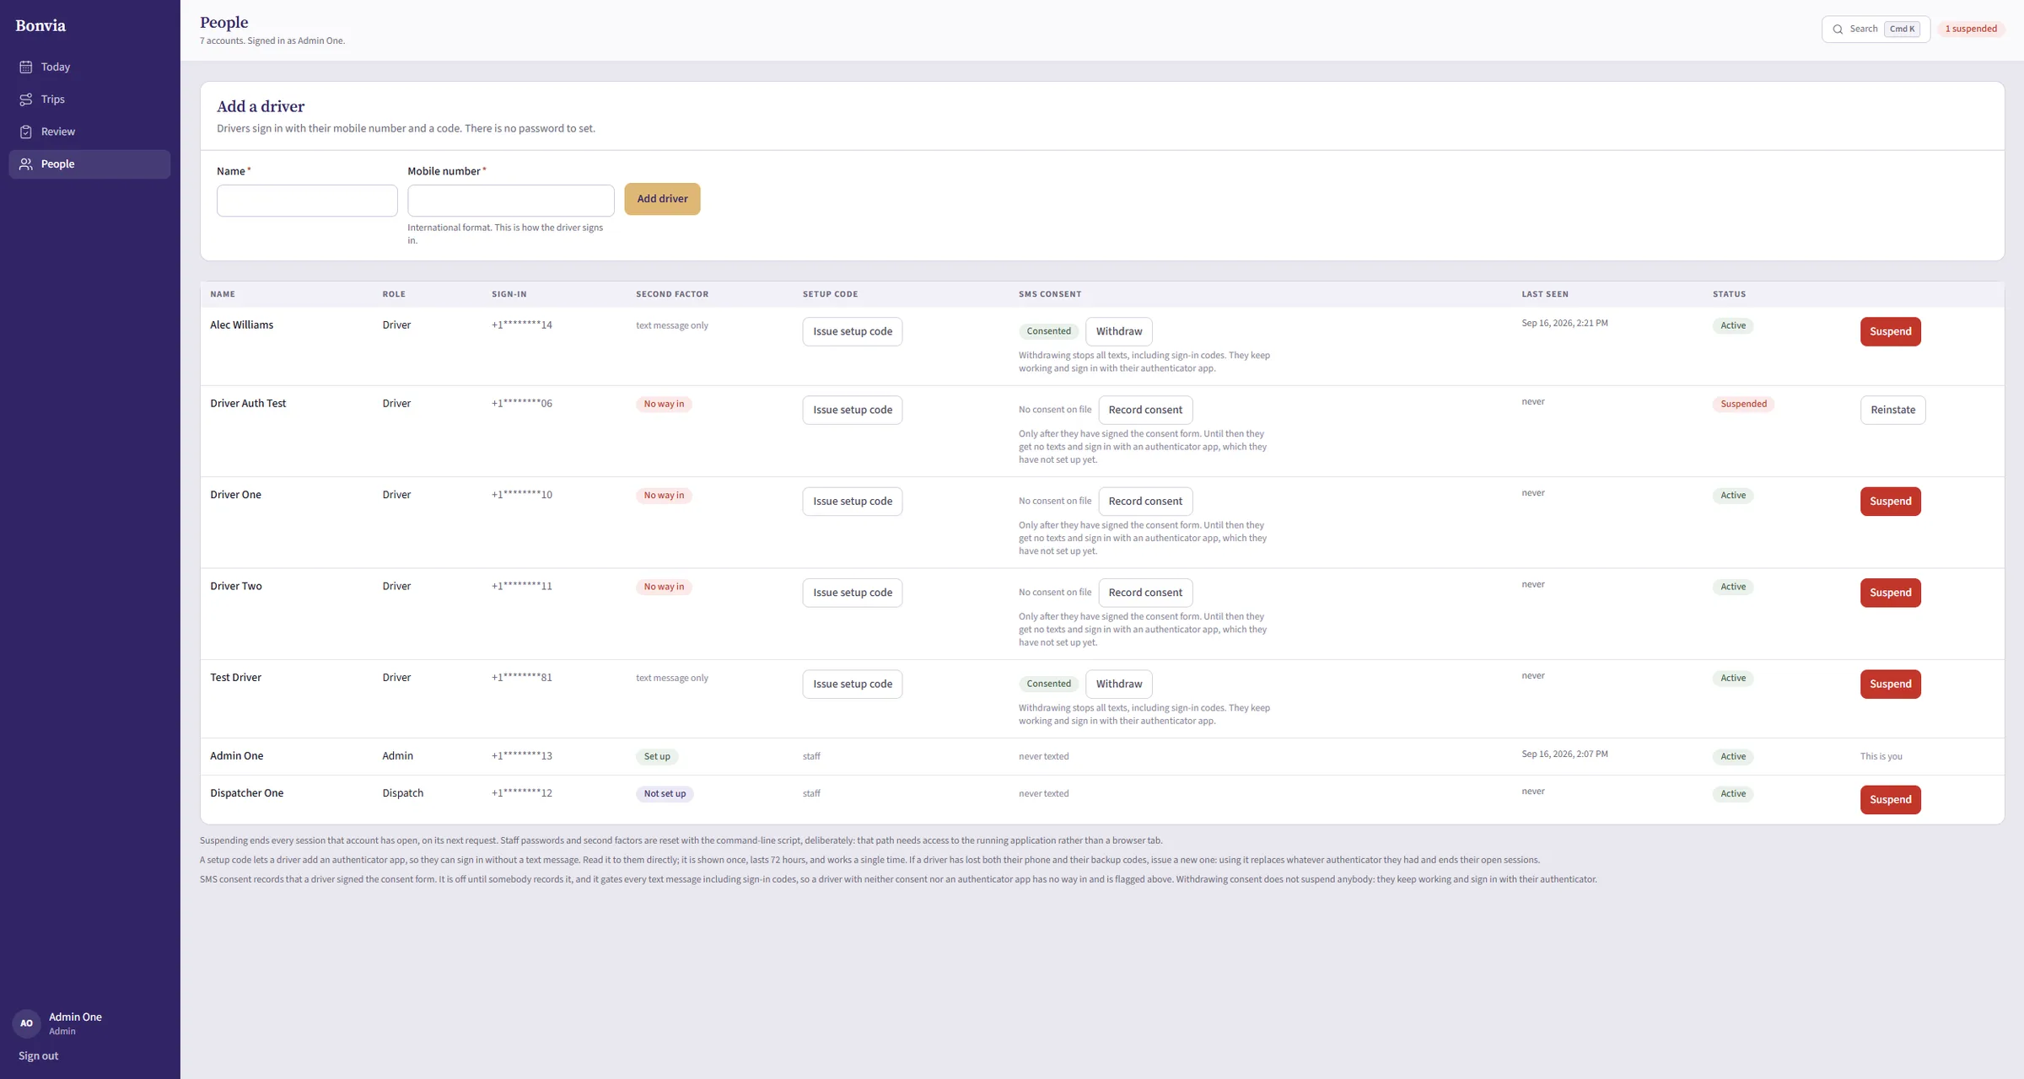Viewport: 2024px width, 1079px height.
Task: Click the 'This is you' text for Admin One
Action: [x=1881, y=757]
